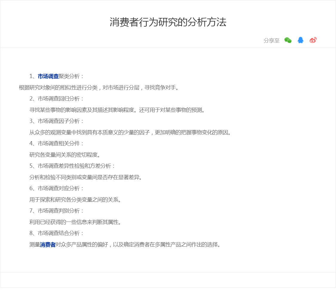This screenshot has height=299, width=336.
Task: Click the text 对众多产品属性的偏好
Action: click(x=82, y=245)
